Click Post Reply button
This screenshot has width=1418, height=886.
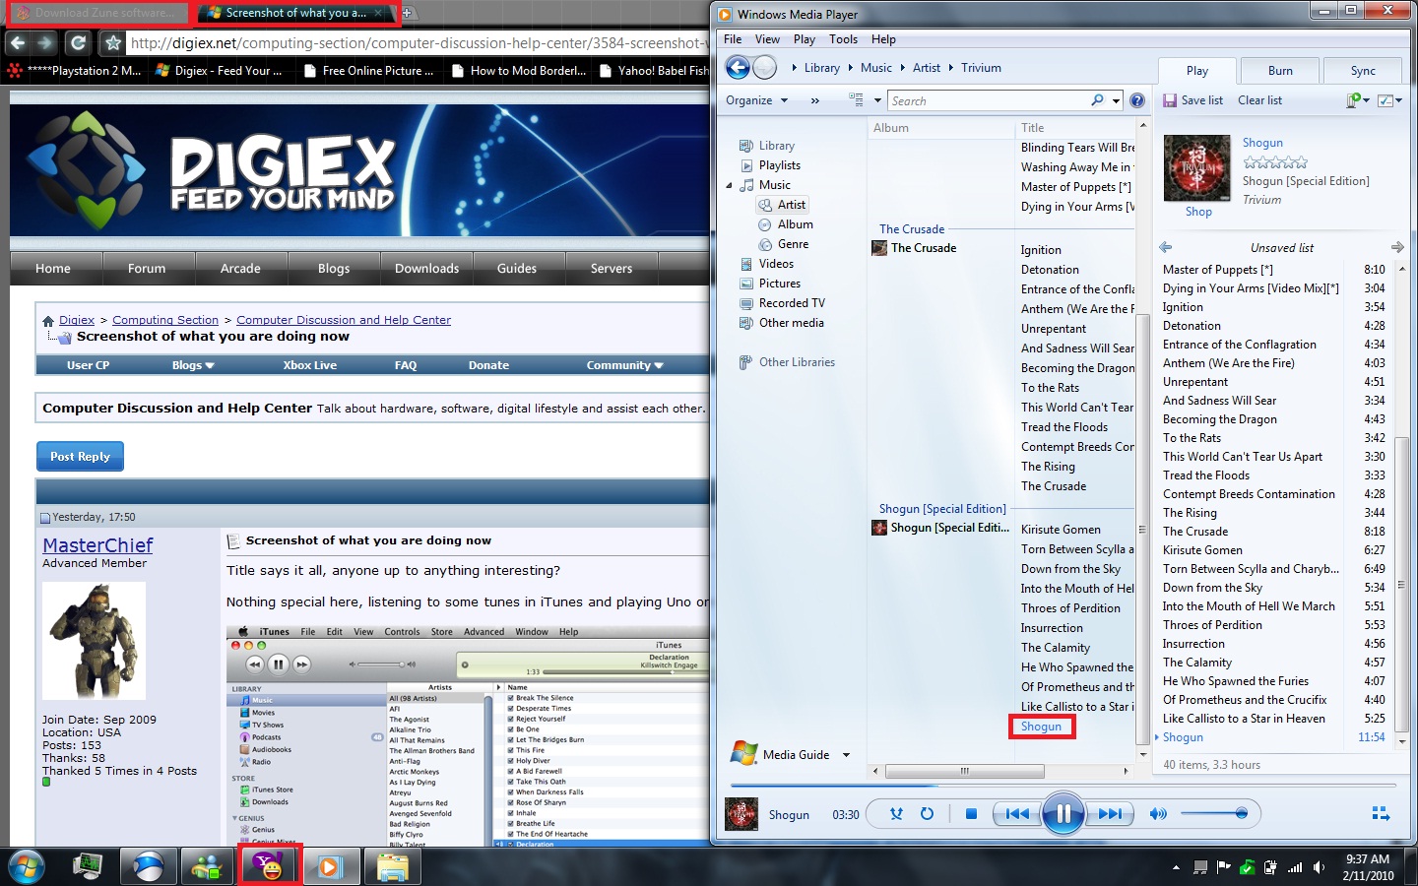coord(80,457)
